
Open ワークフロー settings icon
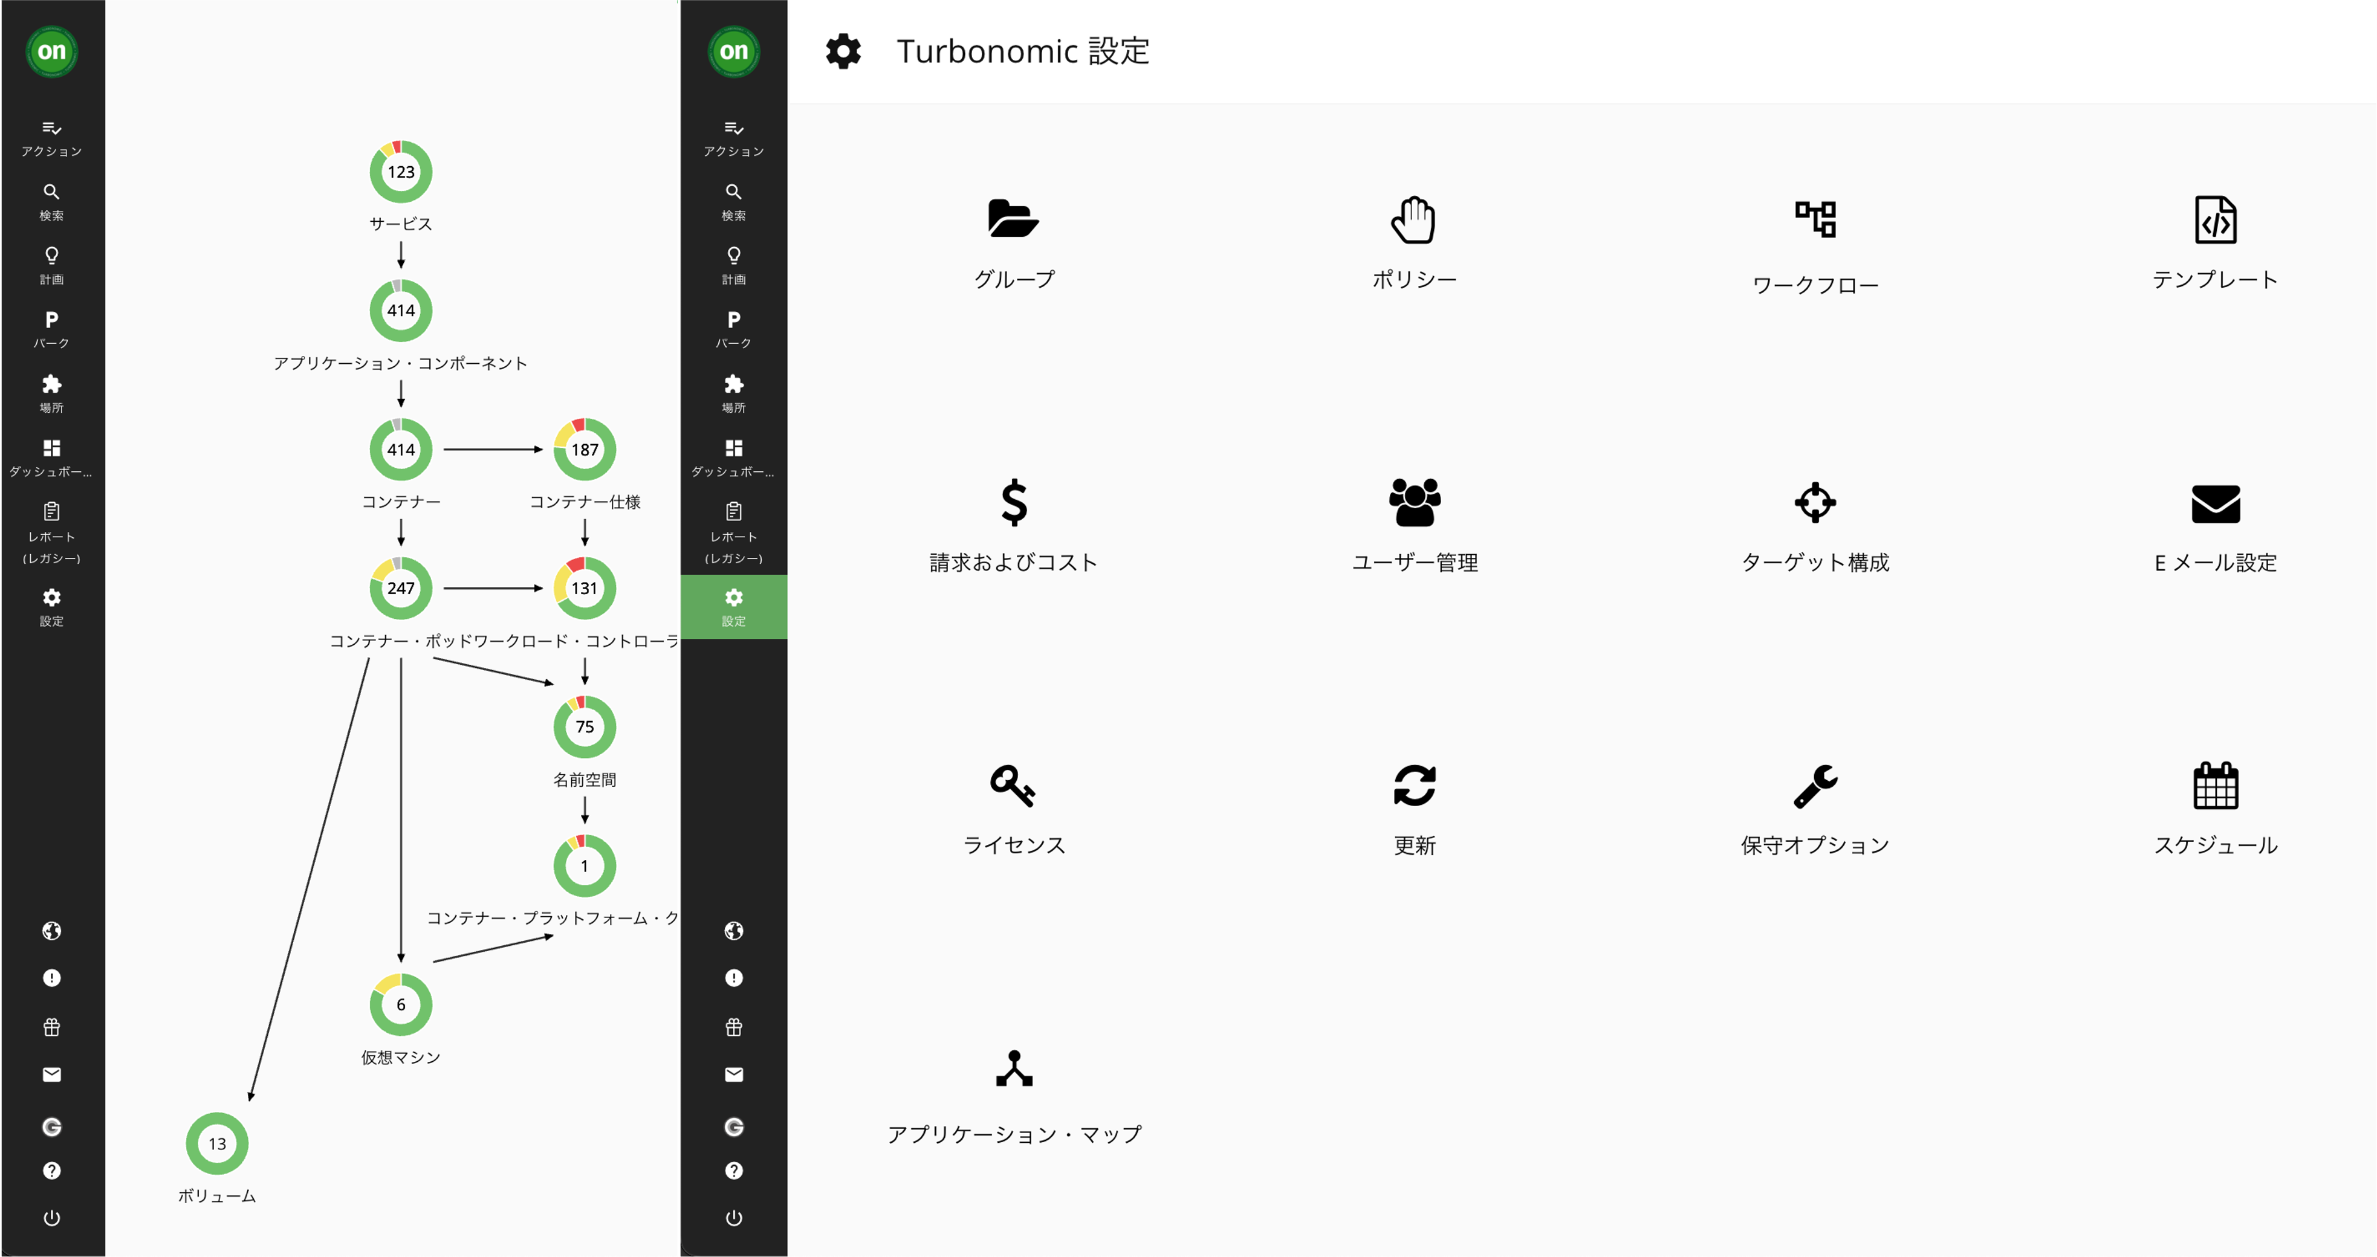tap(1814, 219)
